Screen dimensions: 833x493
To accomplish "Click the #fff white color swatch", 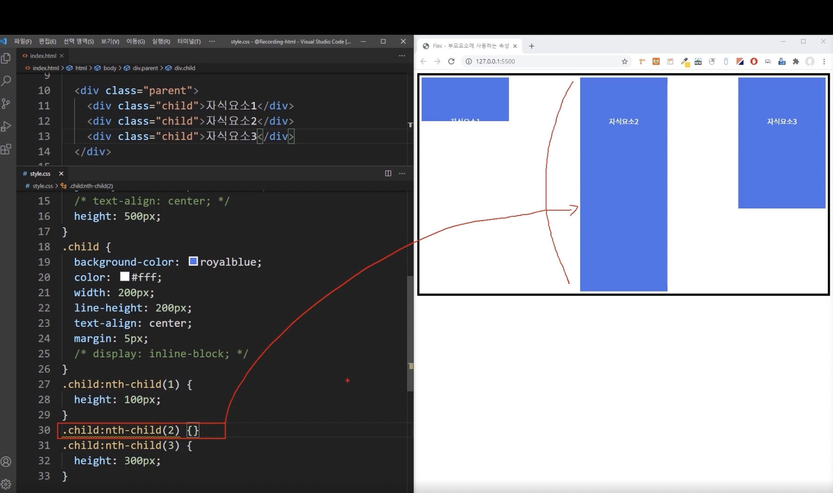I will tap(125, 277).
